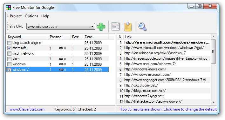The height and width of the screenshot is (120, 225).
Task: Expand the Site URL dropdown arrow
Action: [92, 27]
